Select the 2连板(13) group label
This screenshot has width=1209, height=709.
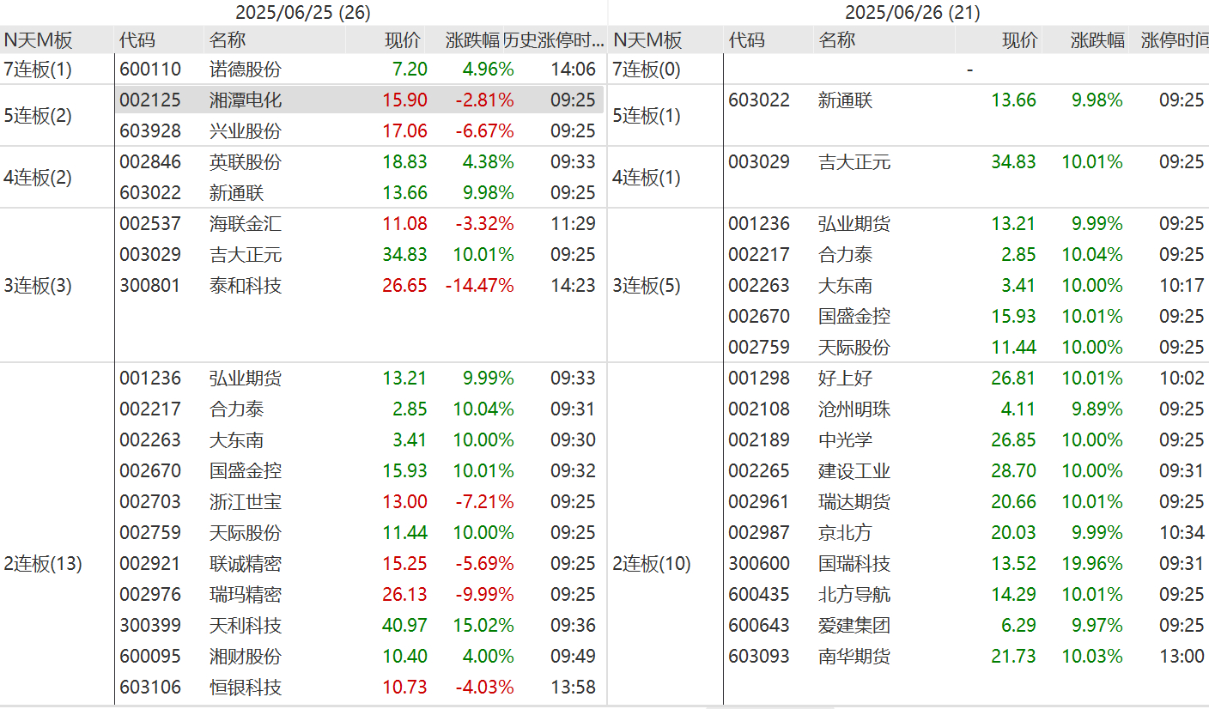pyautogui.click(x=43, y=564)
